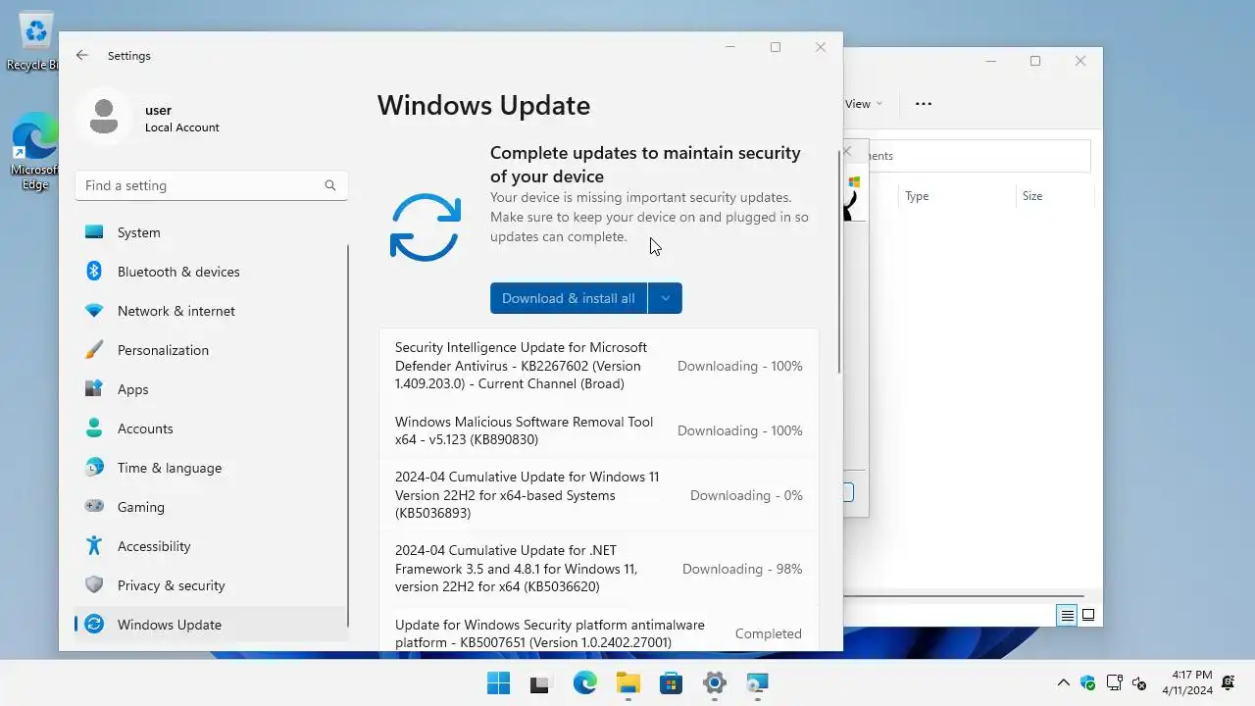Image resolution: width=1255 pixels, height=706 pixels.
Task: Open the View dropdown in File Explorer
Action: [863, 104]
